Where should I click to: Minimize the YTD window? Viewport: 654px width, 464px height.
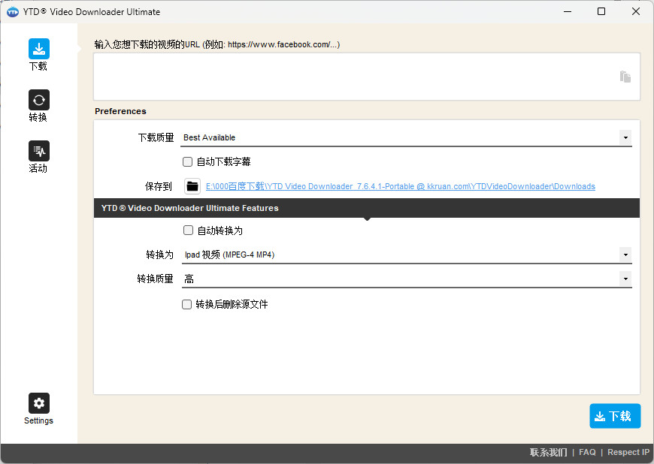coord(568,11)
